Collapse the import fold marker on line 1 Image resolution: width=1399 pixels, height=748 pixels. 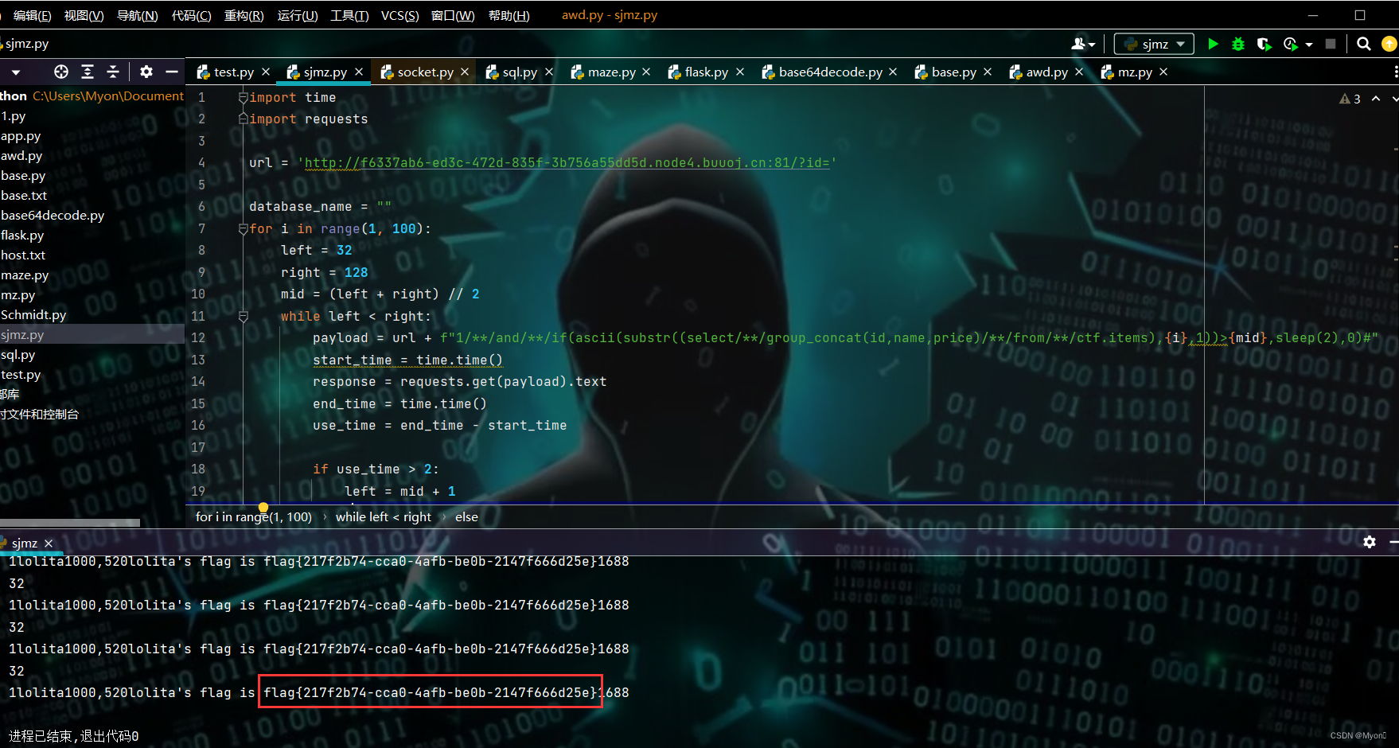click(x=243, y=97)
